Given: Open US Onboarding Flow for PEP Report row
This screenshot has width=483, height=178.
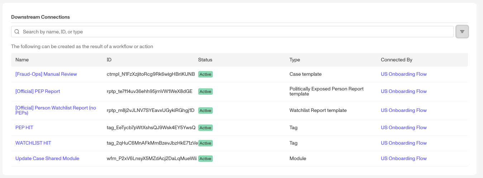Looking at the screenshot, I should (403, 92).
